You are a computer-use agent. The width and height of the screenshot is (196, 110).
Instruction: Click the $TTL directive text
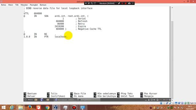(26, 13)
